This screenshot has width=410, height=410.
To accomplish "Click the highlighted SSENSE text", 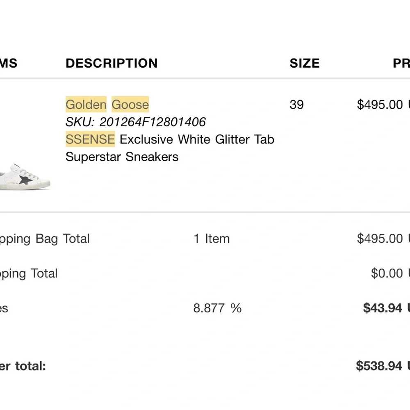I will (90, 139).
